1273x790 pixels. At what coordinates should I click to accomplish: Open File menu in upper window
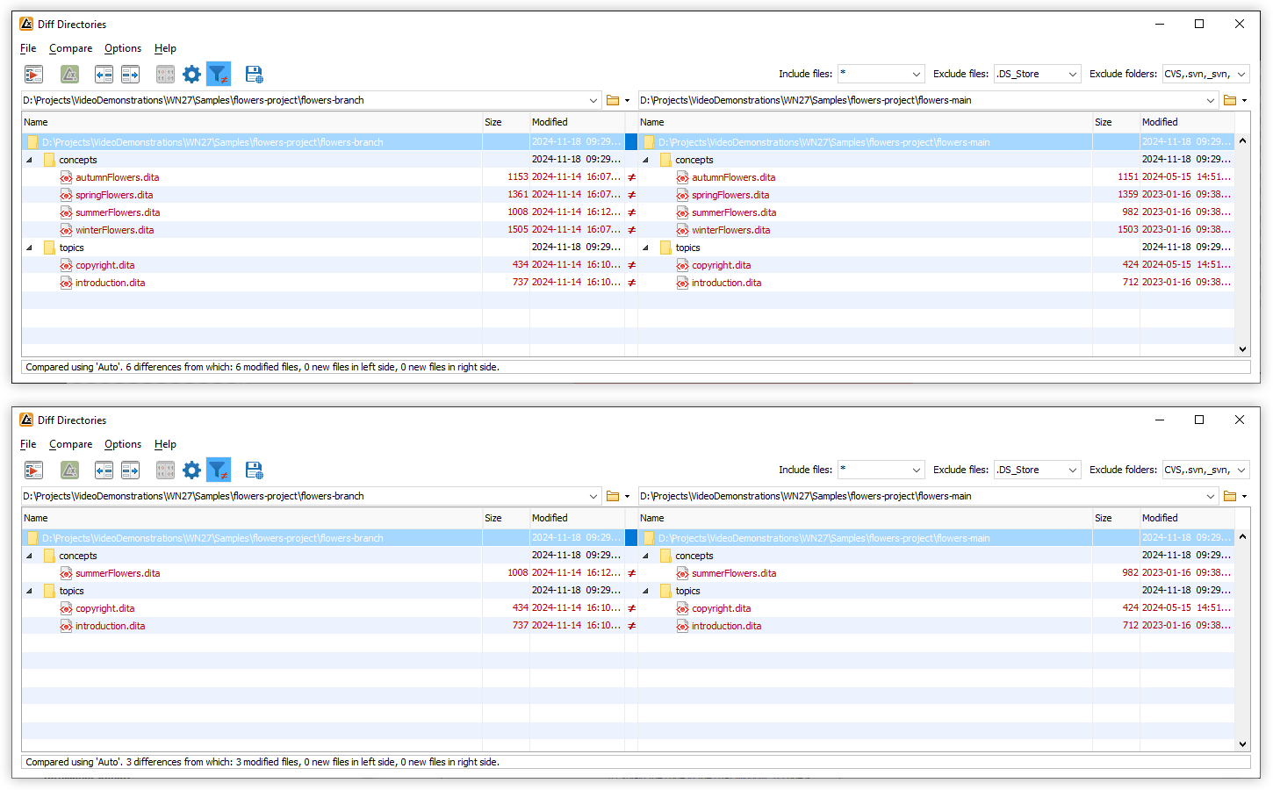click(28, 48)
